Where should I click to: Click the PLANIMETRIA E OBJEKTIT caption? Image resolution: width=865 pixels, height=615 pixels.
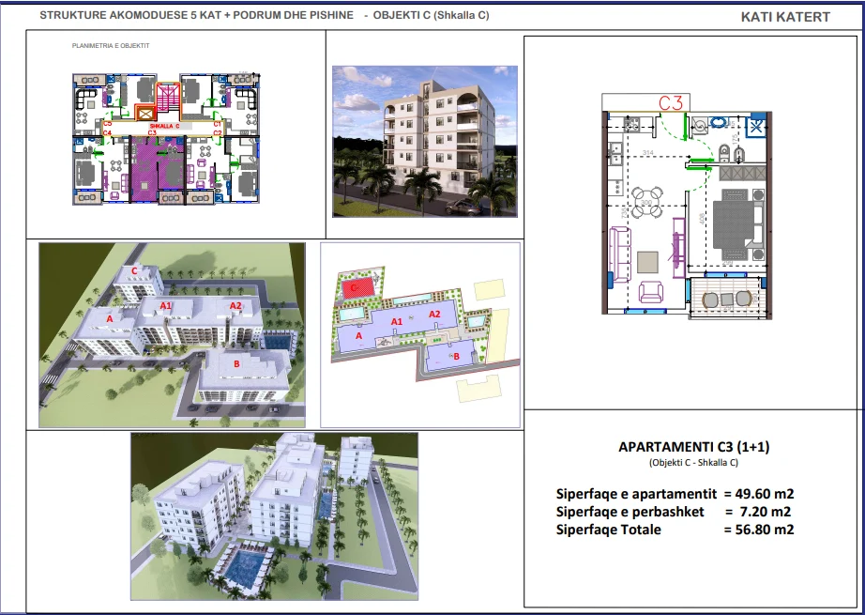coord(111,46)
